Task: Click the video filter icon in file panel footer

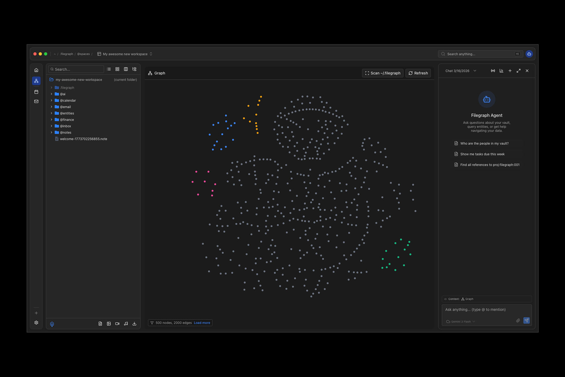Action: click(117, 324)
